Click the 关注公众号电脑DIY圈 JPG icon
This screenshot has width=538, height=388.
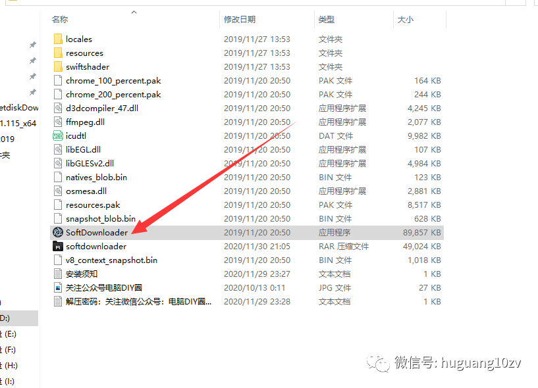tap(58, 287)
